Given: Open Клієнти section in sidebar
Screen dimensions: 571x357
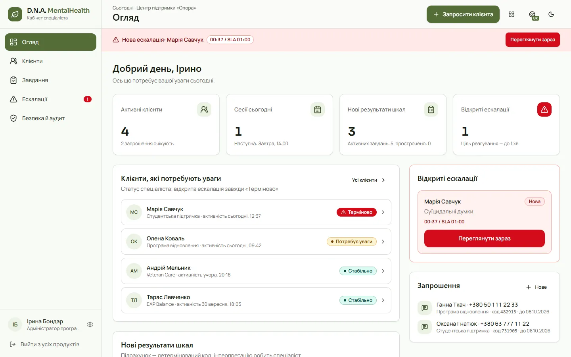Looking at the screenshot, I should pyautogui.click(x=50, y=61).
